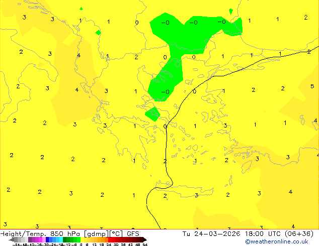Click the small green diamond near top left
The width and height of the screenshot is (319, 246).
tap(98, 33)
